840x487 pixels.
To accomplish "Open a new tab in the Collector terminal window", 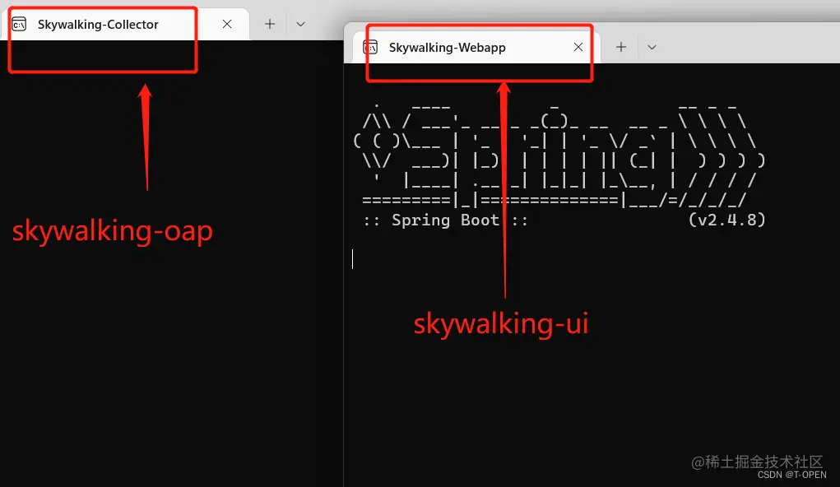I will point(269,24).
